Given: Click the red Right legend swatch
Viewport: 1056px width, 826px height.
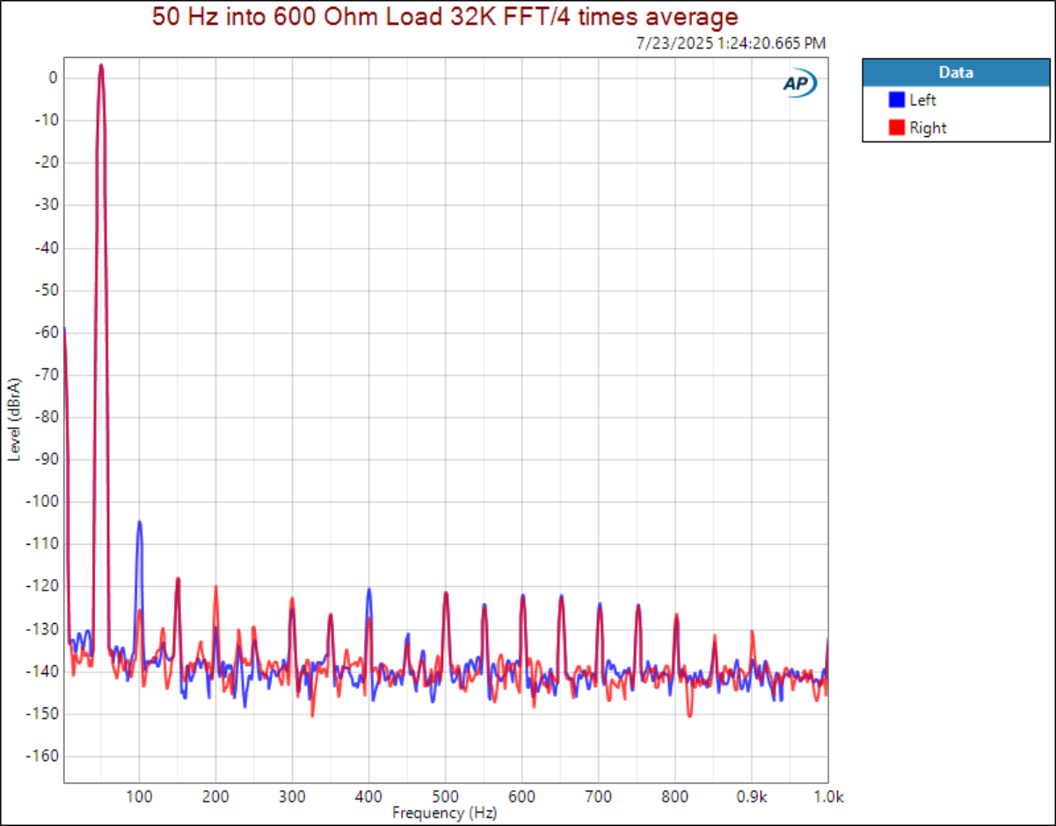Looking at the screenshot, I should point(897,127).
